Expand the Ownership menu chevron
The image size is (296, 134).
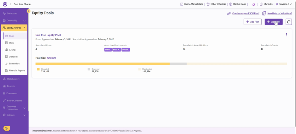tap(24, 21)
